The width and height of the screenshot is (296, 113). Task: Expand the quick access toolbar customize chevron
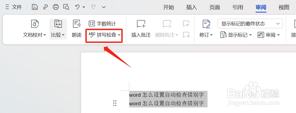tap(104, 7)
